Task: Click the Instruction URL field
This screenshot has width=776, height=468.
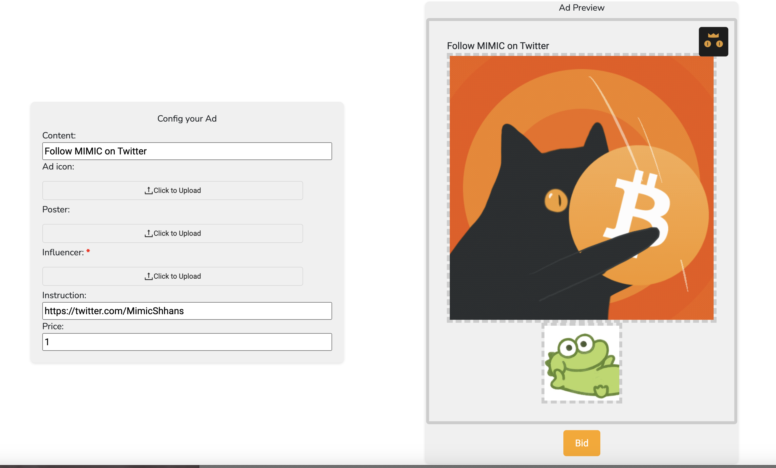Action: coord(187,311)
